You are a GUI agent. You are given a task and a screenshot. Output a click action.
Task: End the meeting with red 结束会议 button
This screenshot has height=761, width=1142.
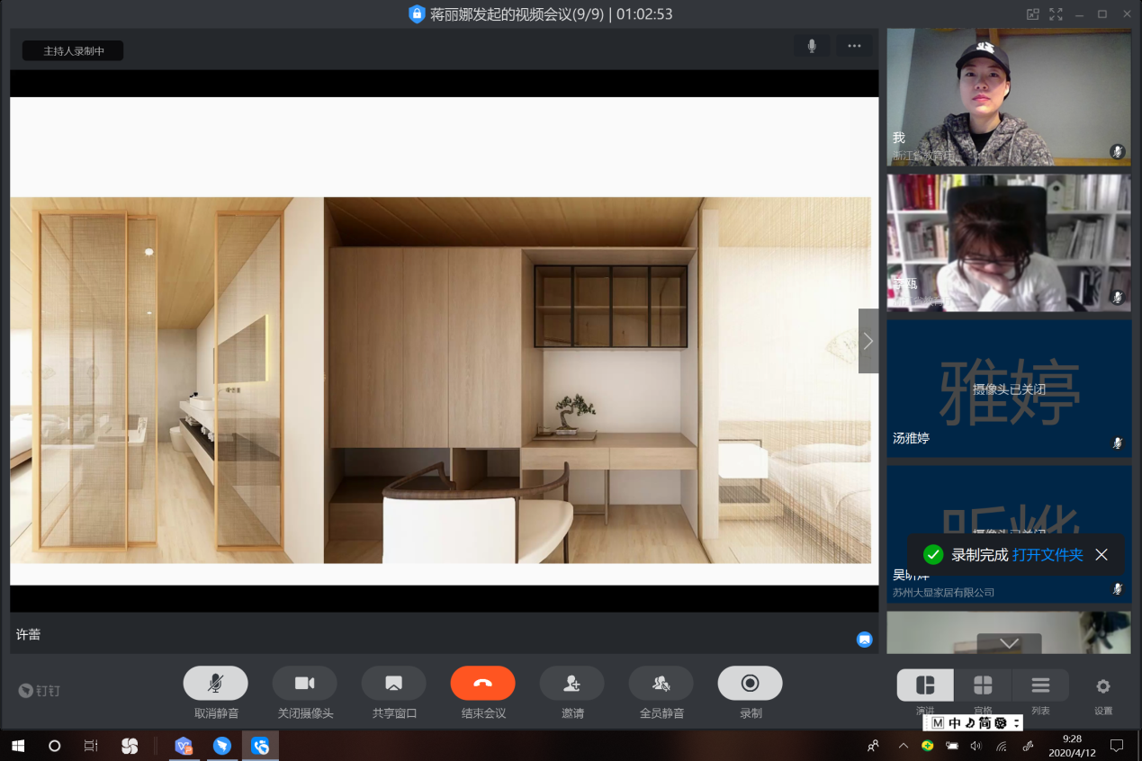pyautogui.click(x=482, y=684)
